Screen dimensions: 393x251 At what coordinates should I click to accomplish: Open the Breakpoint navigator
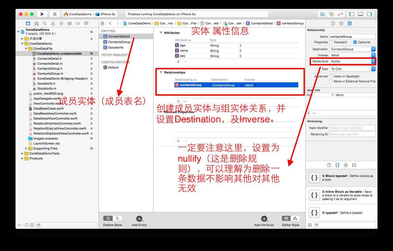(x=78, y=23)
